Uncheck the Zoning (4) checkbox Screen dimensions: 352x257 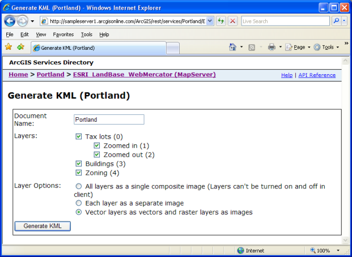[x=79, y=173]
